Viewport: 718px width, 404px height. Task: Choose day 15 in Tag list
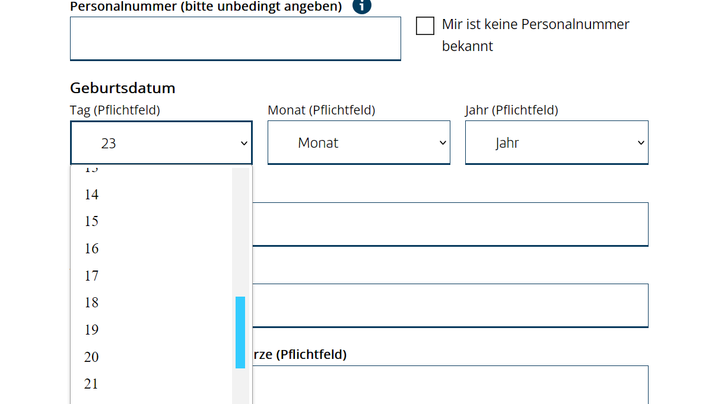(91, 221)
